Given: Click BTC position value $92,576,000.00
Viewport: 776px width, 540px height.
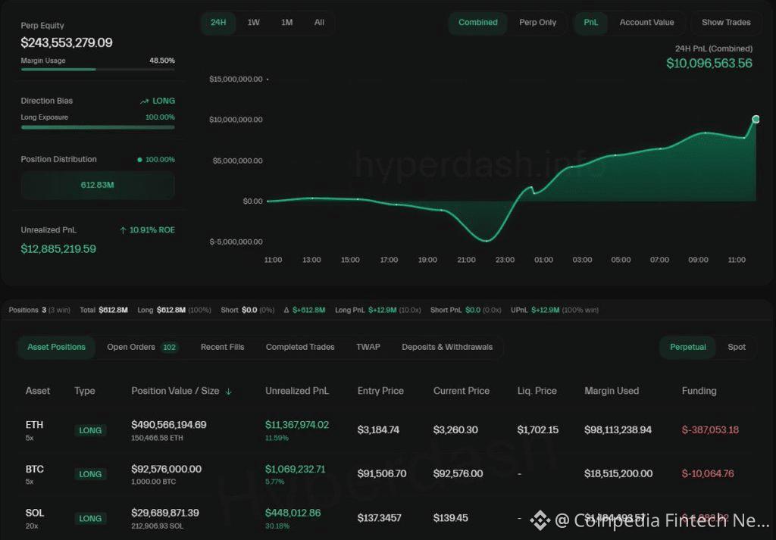Looking at the screenshot, I should coord(166,469).
